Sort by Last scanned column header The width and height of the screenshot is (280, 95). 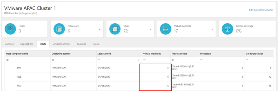coord(119,53)
